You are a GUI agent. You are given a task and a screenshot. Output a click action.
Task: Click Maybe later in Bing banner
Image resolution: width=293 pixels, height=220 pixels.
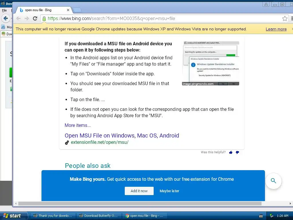[169, 191]
